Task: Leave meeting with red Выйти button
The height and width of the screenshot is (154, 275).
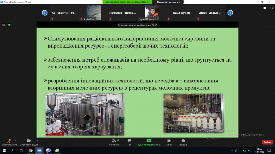Action: [x=267, y=142]
